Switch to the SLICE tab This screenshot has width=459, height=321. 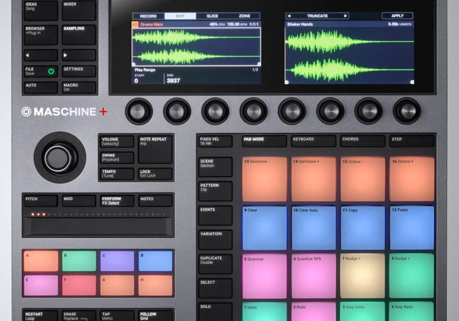coord(212,16)
